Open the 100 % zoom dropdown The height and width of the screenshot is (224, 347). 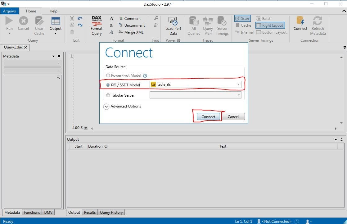(x=86, y=128)
